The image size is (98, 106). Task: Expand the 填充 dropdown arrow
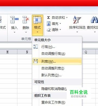coord(60,24)
